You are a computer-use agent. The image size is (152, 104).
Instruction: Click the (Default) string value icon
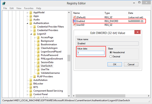[75, 17]
